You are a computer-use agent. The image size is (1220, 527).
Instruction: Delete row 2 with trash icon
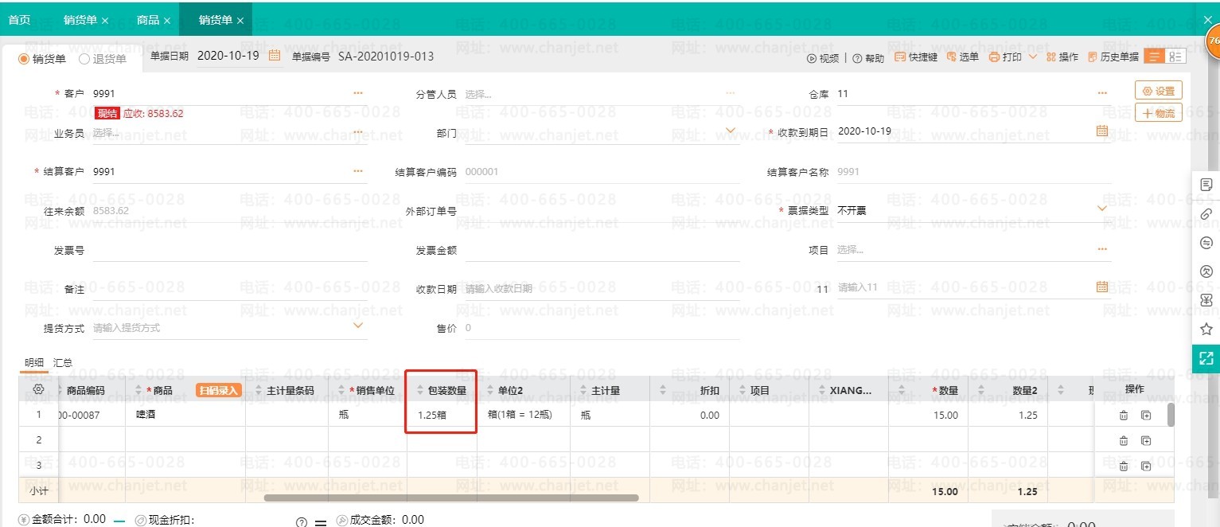pyautogui.click(x=1124, y=440)
